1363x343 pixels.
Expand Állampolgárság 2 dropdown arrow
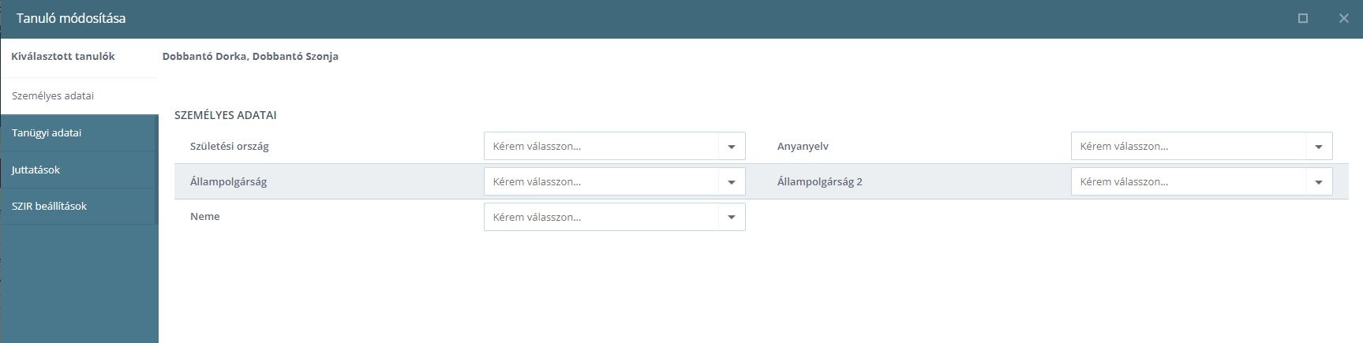(x=1319, y=182)
